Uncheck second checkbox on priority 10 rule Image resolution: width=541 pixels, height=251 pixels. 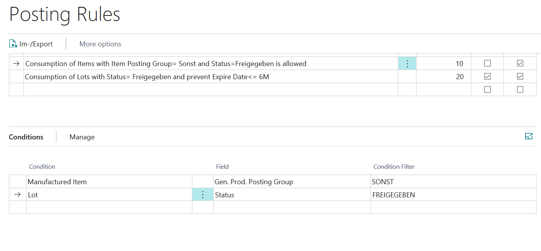520,63
